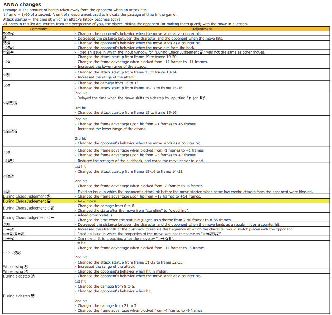Click command icons for the "-14 frames to -8 frames" row
332x315 pixels.
12,252
